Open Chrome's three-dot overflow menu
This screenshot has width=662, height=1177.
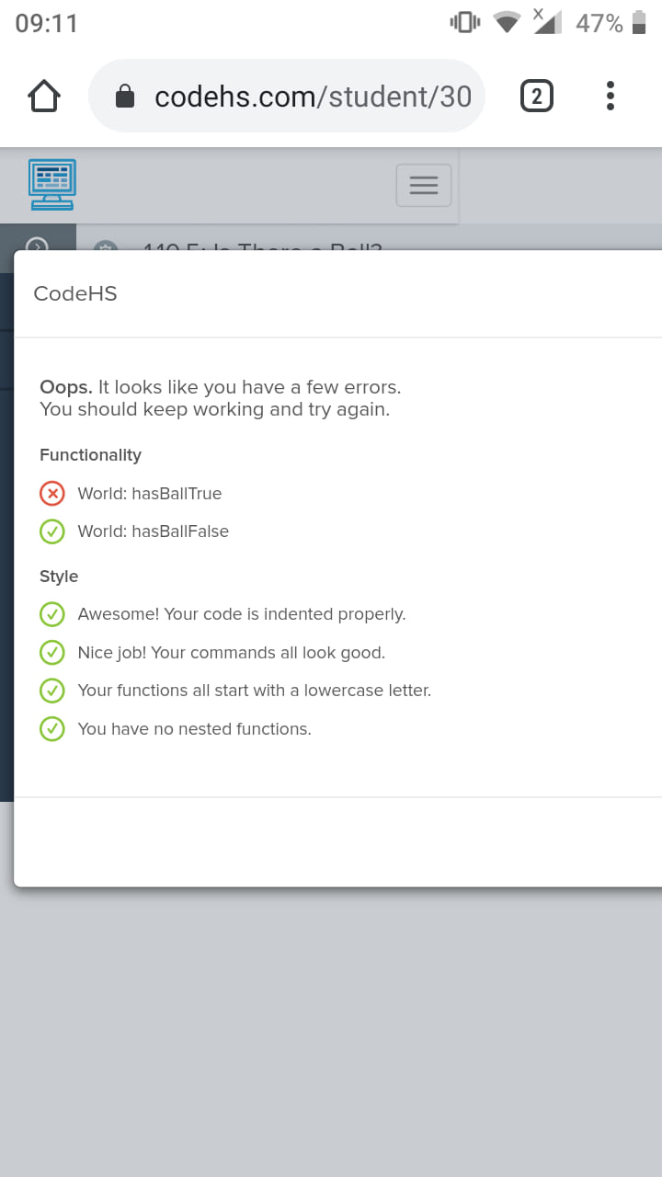pos(611,96)
